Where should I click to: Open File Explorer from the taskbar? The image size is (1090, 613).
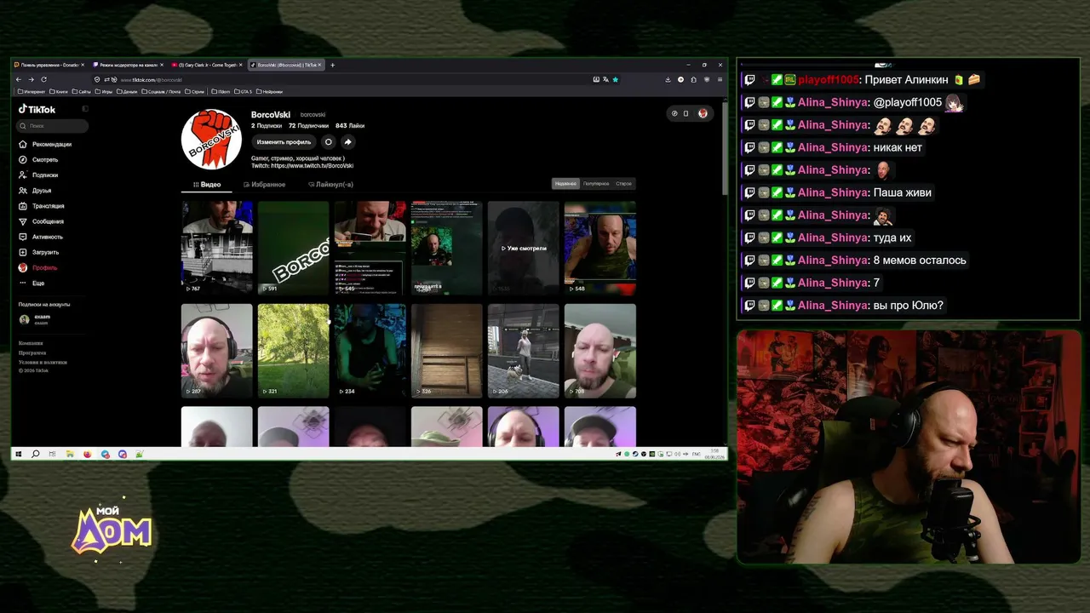tap(70, 454)
